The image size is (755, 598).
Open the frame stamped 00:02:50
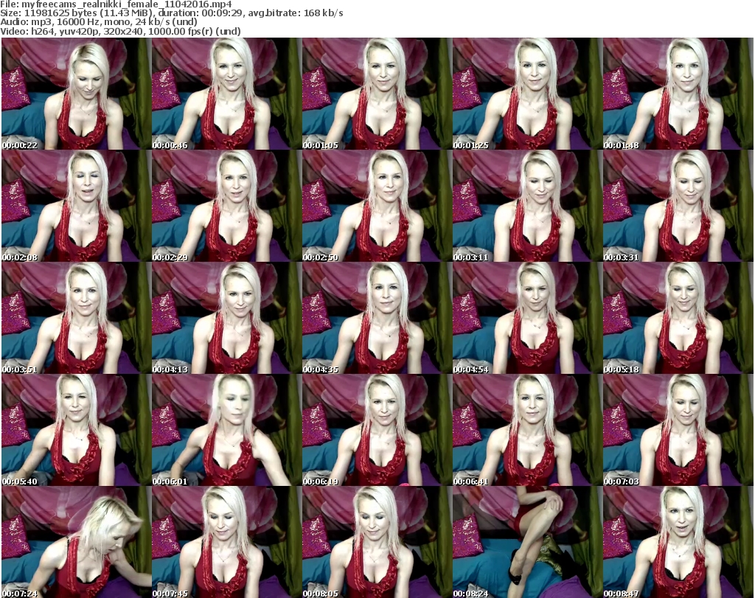377,206
